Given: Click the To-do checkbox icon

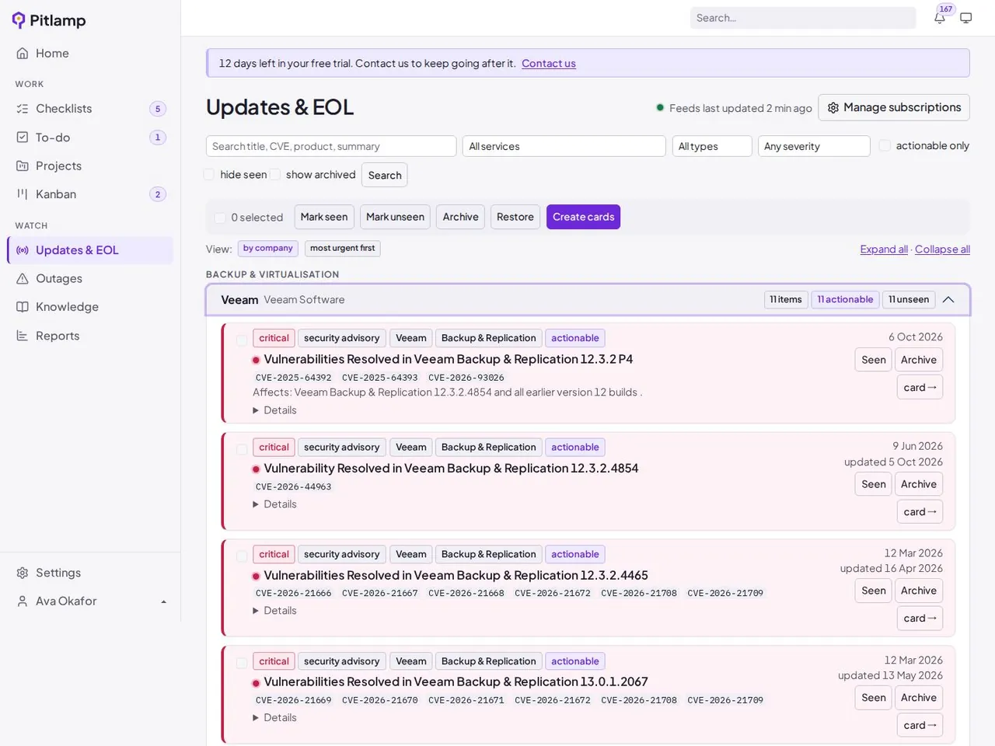Looking at the screenshot, I should point(23,138).
